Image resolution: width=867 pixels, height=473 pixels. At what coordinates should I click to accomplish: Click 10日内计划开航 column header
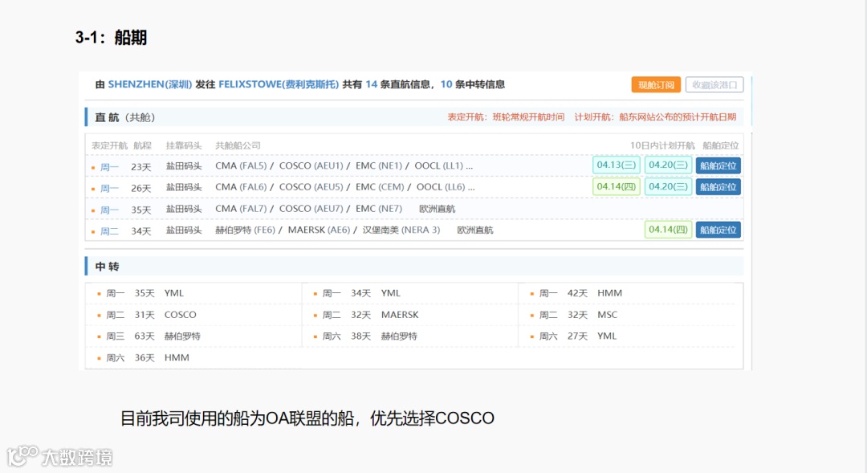pos(662,145)
